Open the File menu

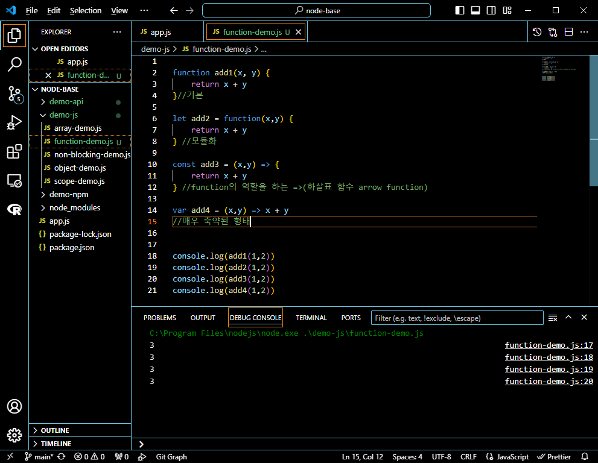click(31, 10)
